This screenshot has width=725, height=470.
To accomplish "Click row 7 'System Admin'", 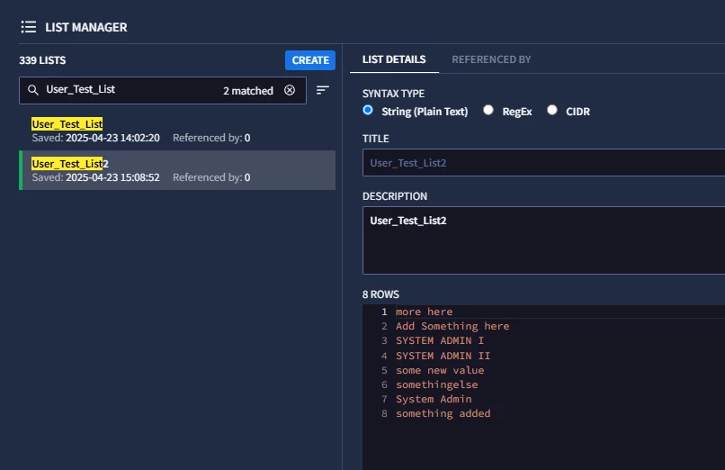I will [x=434, y=399].
